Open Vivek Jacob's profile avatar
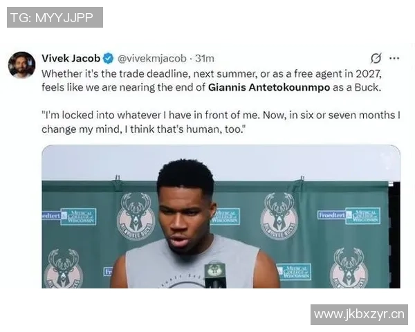This screenshot has width=415, height=332. tap(21, 65)
